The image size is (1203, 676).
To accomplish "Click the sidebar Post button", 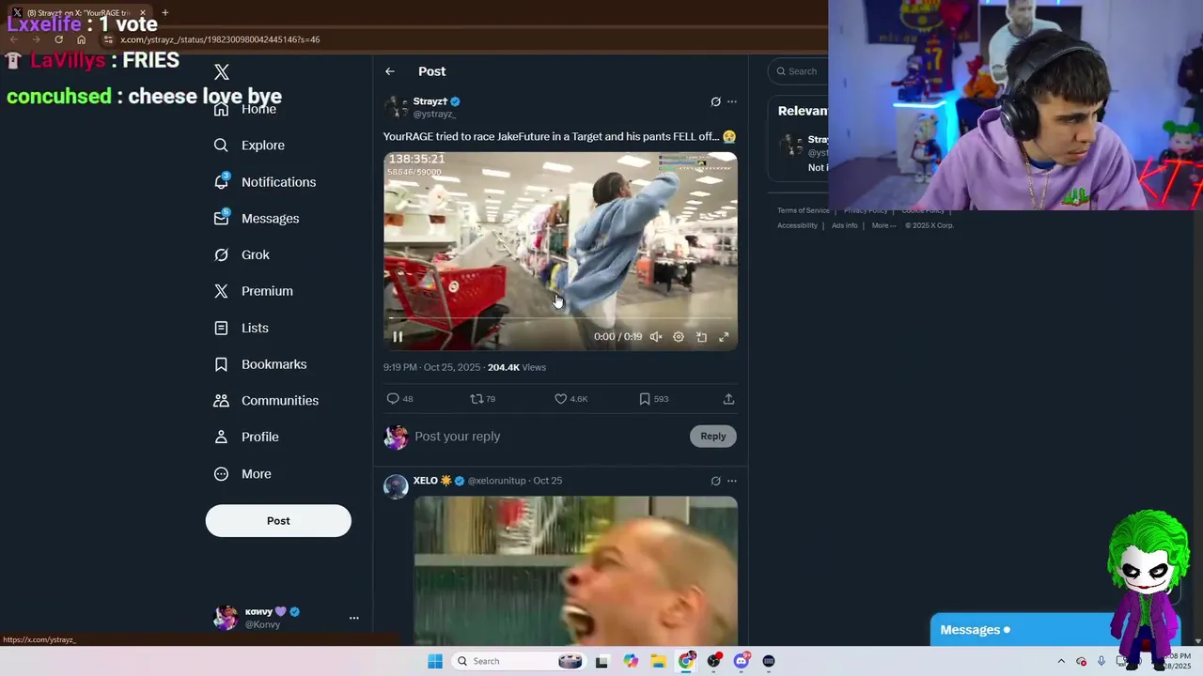I will 278,521.
